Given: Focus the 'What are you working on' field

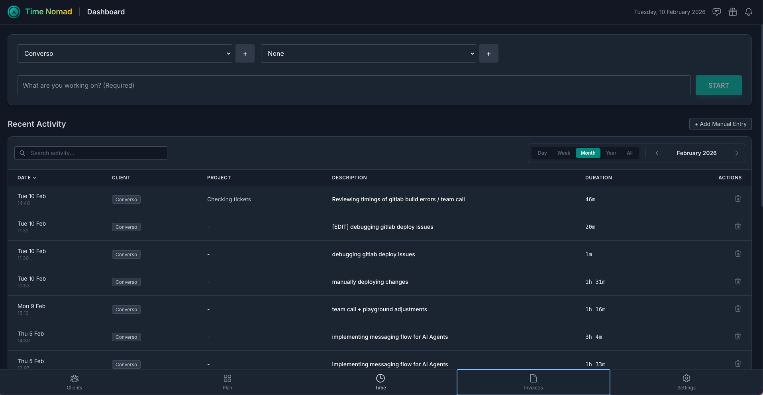Looking at the screenshot, I should point(354,85).
